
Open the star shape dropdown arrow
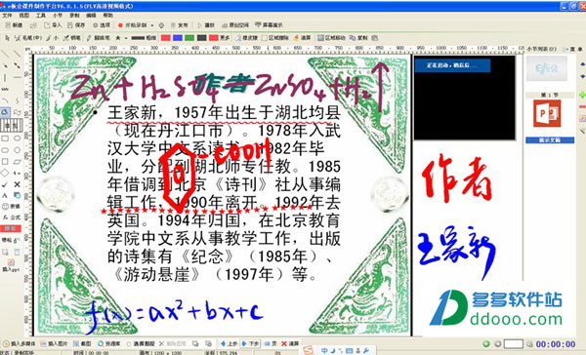(126, 38)
